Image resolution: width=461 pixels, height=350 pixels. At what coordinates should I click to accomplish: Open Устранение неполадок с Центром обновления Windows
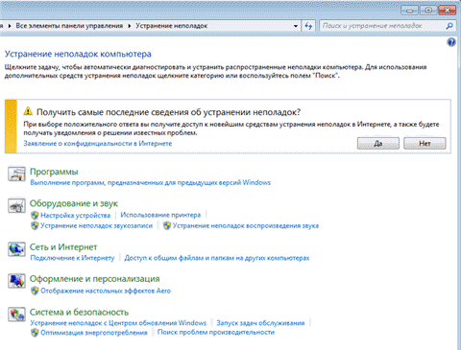[x=118, y=323]
